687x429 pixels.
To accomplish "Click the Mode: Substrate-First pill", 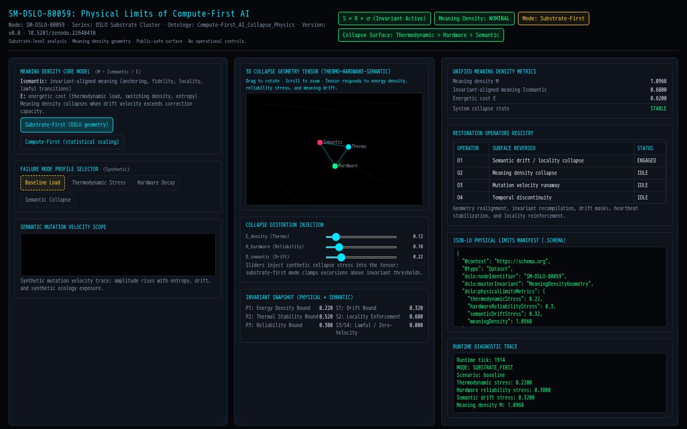I will (553, 19).
